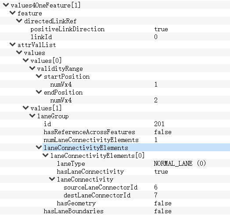Click the value 0 of linkId
Image resolution: width=230 pixels, height=215 pixels.
[x=156, y=36]
